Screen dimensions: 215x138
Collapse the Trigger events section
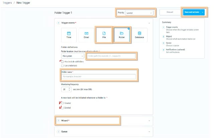coord(149,23)
